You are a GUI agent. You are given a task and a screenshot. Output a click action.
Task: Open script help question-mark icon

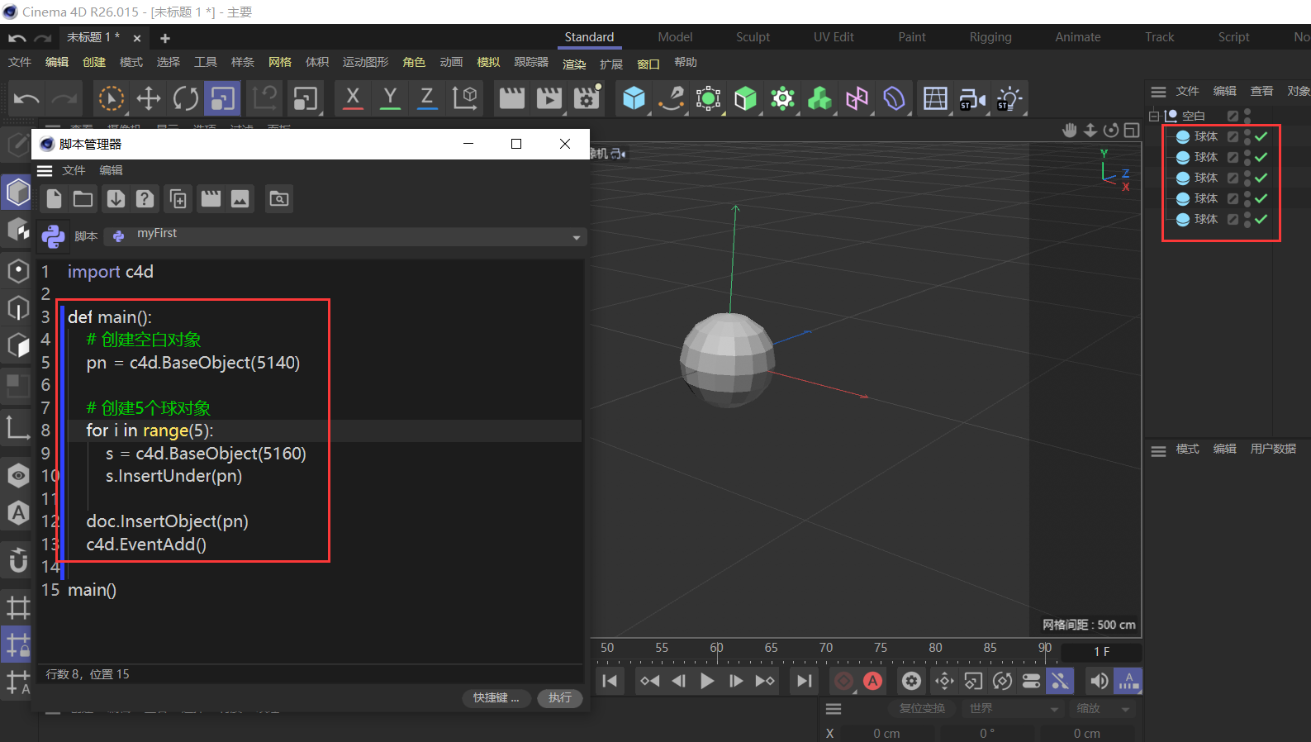(145, 198)
